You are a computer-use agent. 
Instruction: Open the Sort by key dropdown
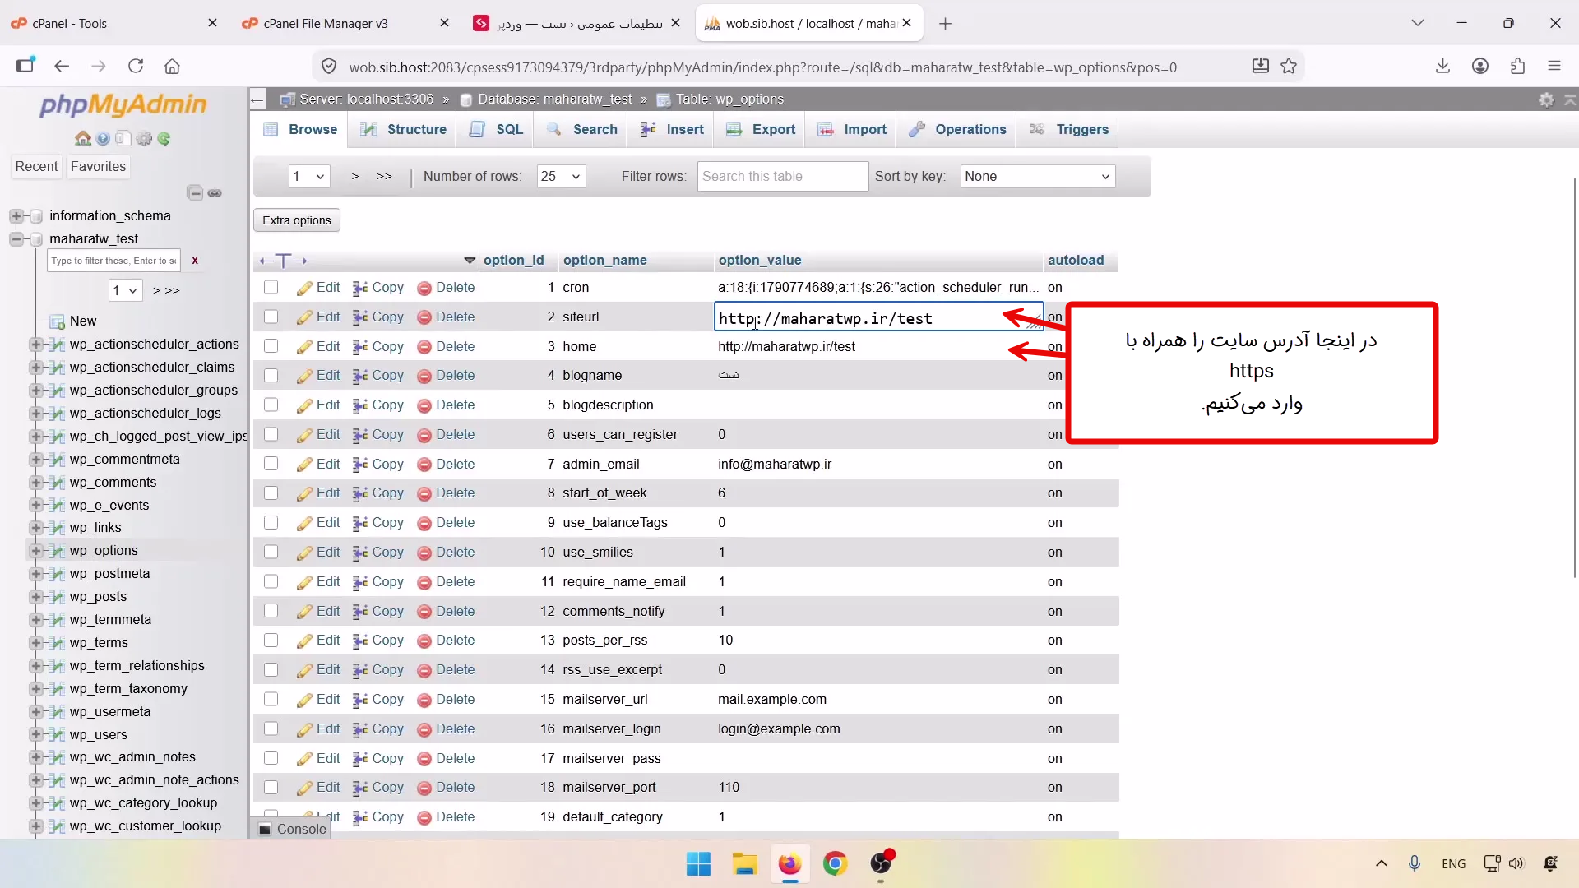coord(1038,177)
